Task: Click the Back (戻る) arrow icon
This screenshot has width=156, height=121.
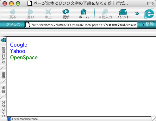Action: (x=12, y=12)
